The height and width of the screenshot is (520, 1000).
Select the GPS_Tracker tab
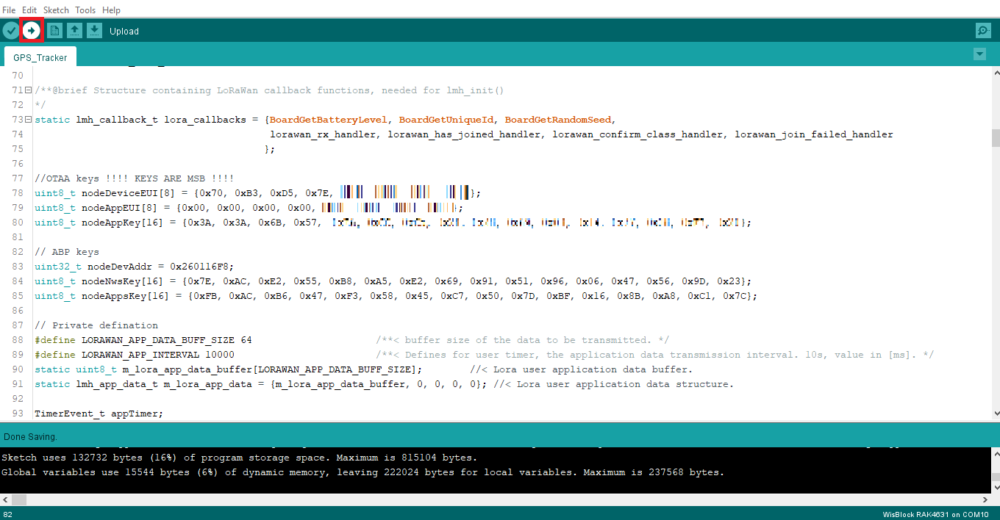point(40,57)
